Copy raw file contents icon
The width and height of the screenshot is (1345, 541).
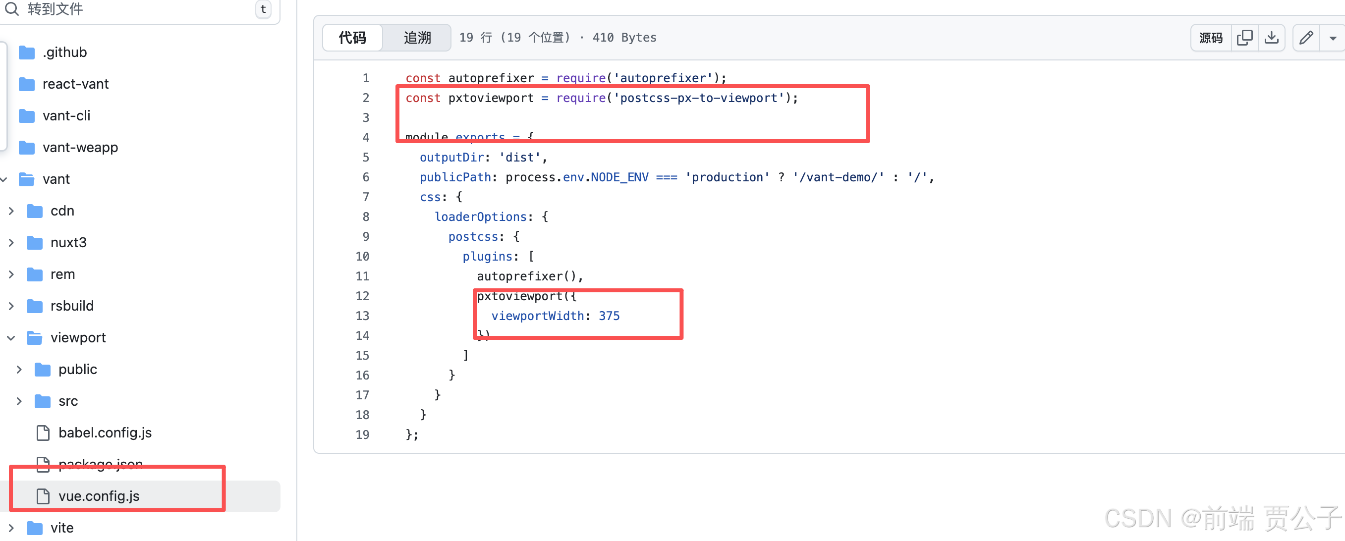point(1245,38)
